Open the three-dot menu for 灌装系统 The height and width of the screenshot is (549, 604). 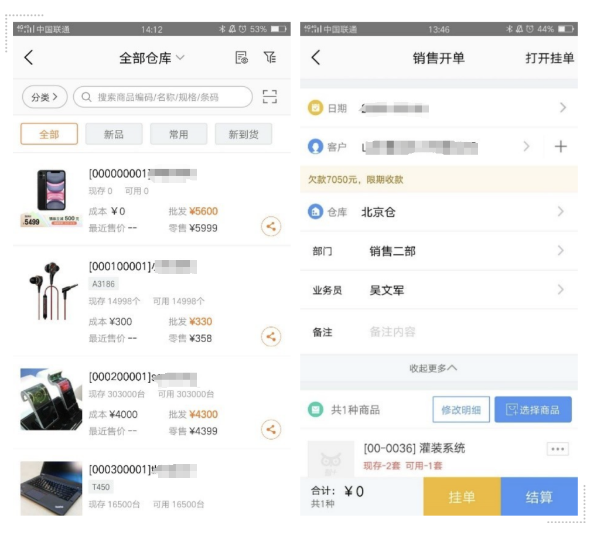tap(557, 449)
